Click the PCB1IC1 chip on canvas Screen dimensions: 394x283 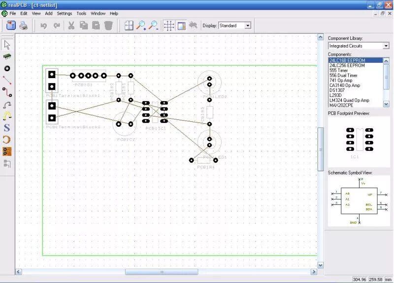click(x=155, y=112)
